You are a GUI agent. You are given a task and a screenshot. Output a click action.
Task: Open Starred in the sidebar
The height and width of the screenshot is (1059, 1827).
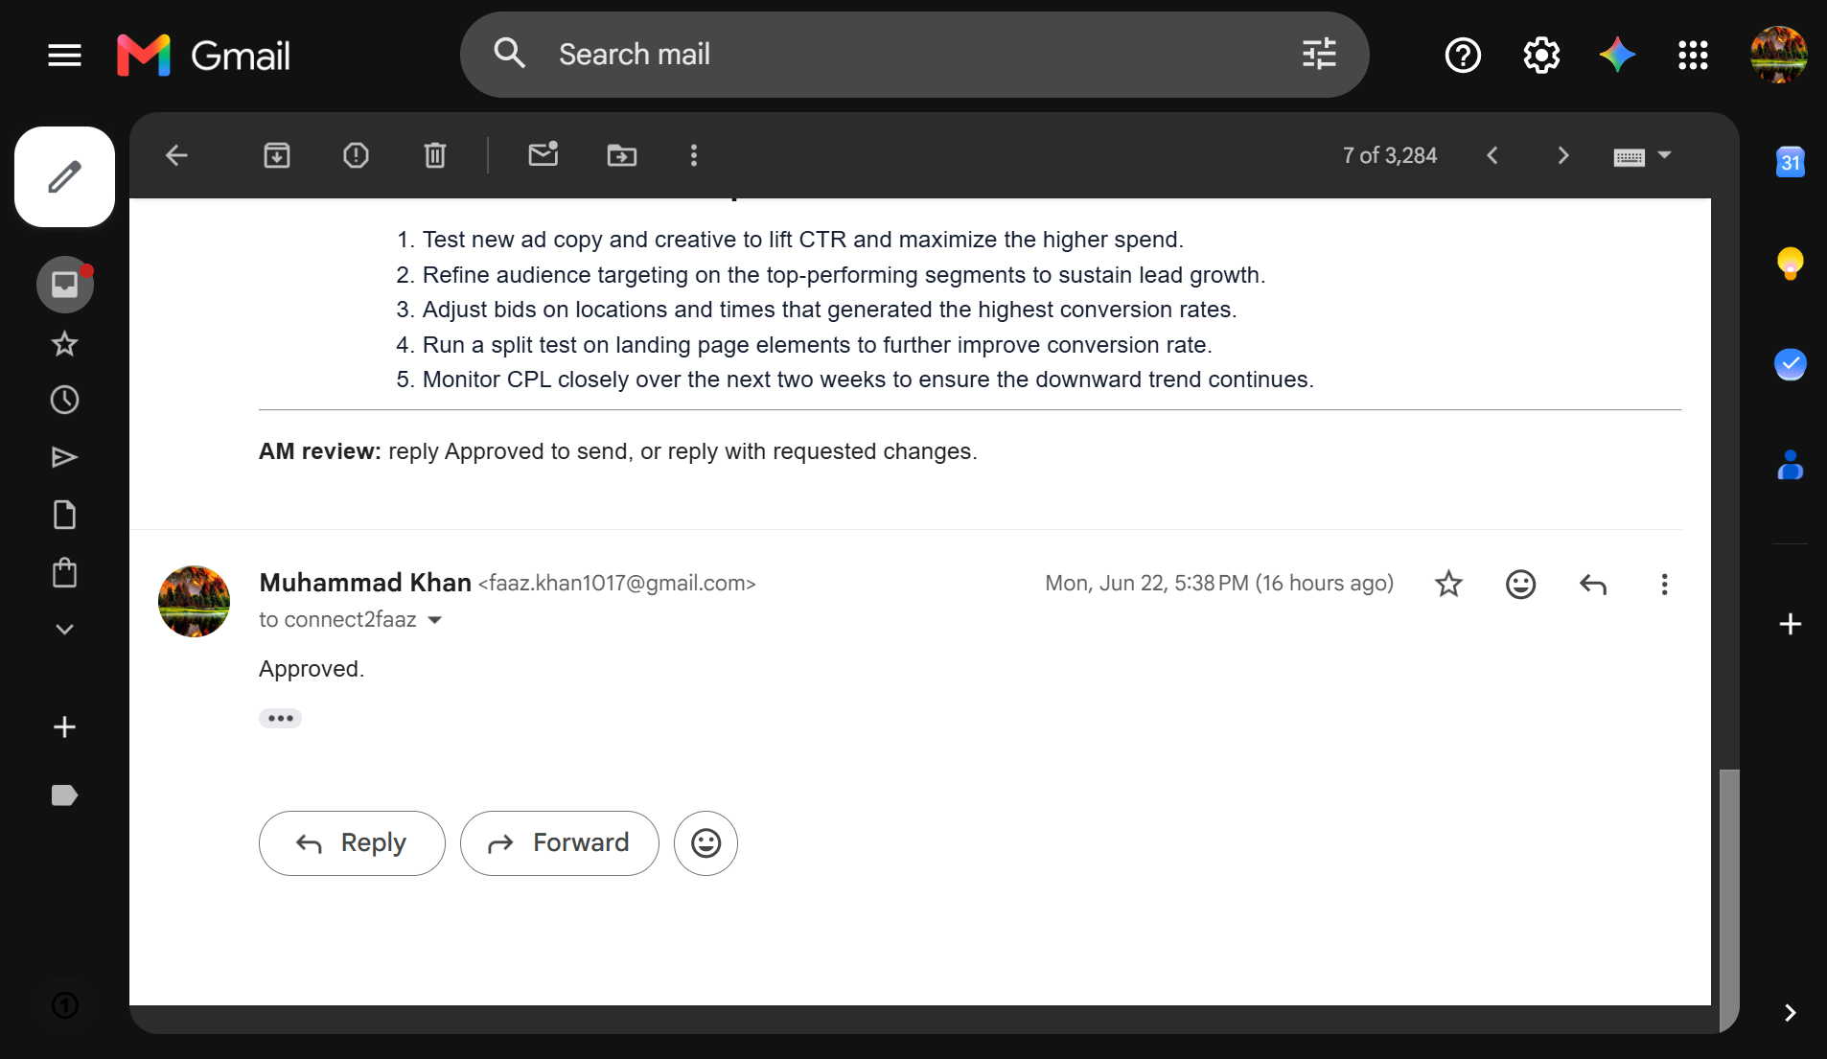tap(64, 343)
